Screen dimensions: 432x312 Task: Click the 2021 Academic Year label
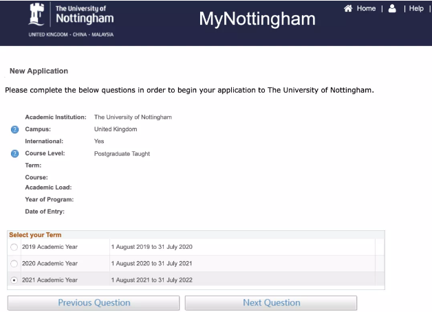pyautogui.click(x=50, y=280)
